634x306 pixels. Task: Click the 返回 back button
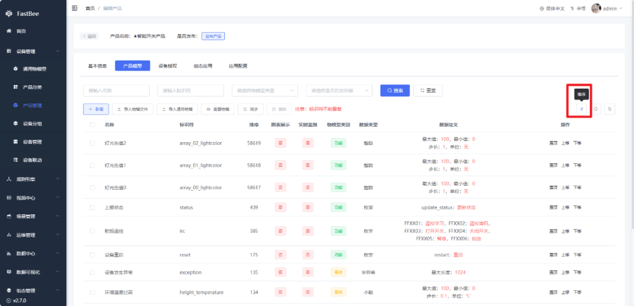point(89,36)
